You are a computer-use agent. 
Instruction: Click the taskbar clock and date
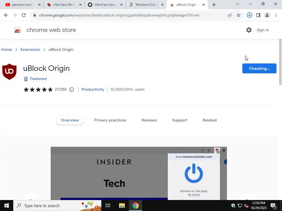(258, 206)
